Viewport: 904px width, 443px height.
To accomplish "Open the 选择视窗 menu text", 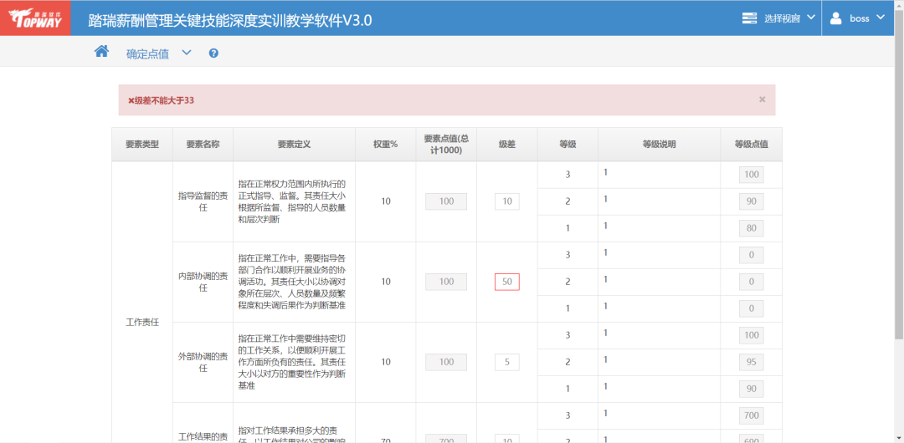I will coord(781,18).
